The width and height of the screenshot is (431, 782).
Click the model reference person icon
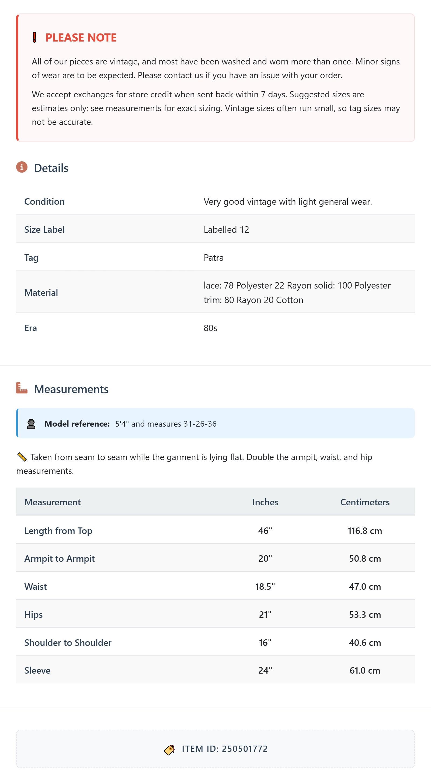click(x=31, y=424)
